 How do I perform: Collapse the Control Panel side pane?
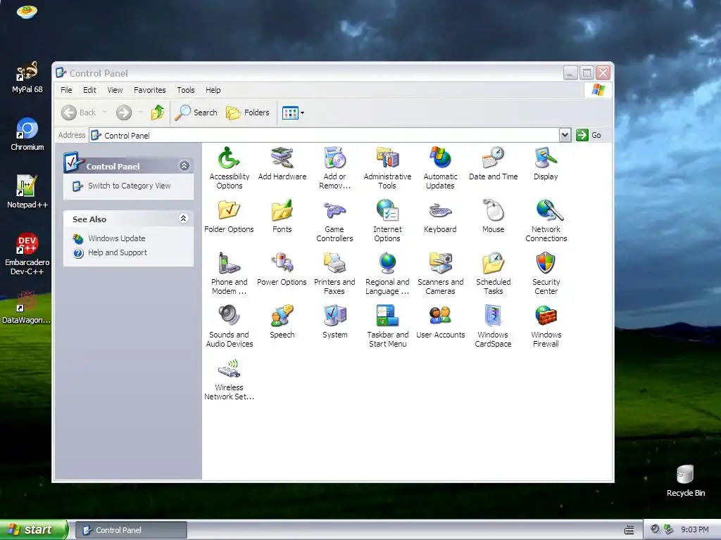pyautogui.click(x=184, y=166)
